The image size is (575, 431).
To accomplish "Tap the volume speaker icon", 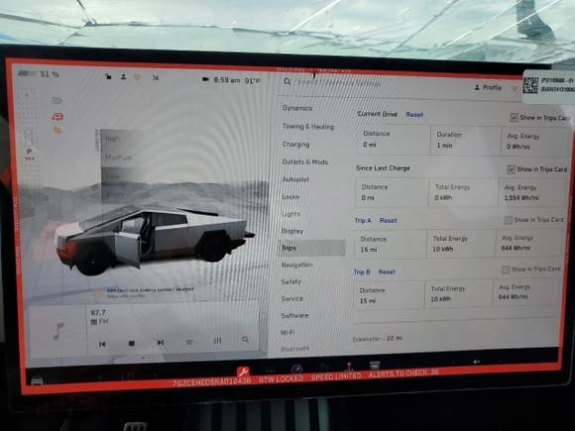I will (x=476, y=362).
